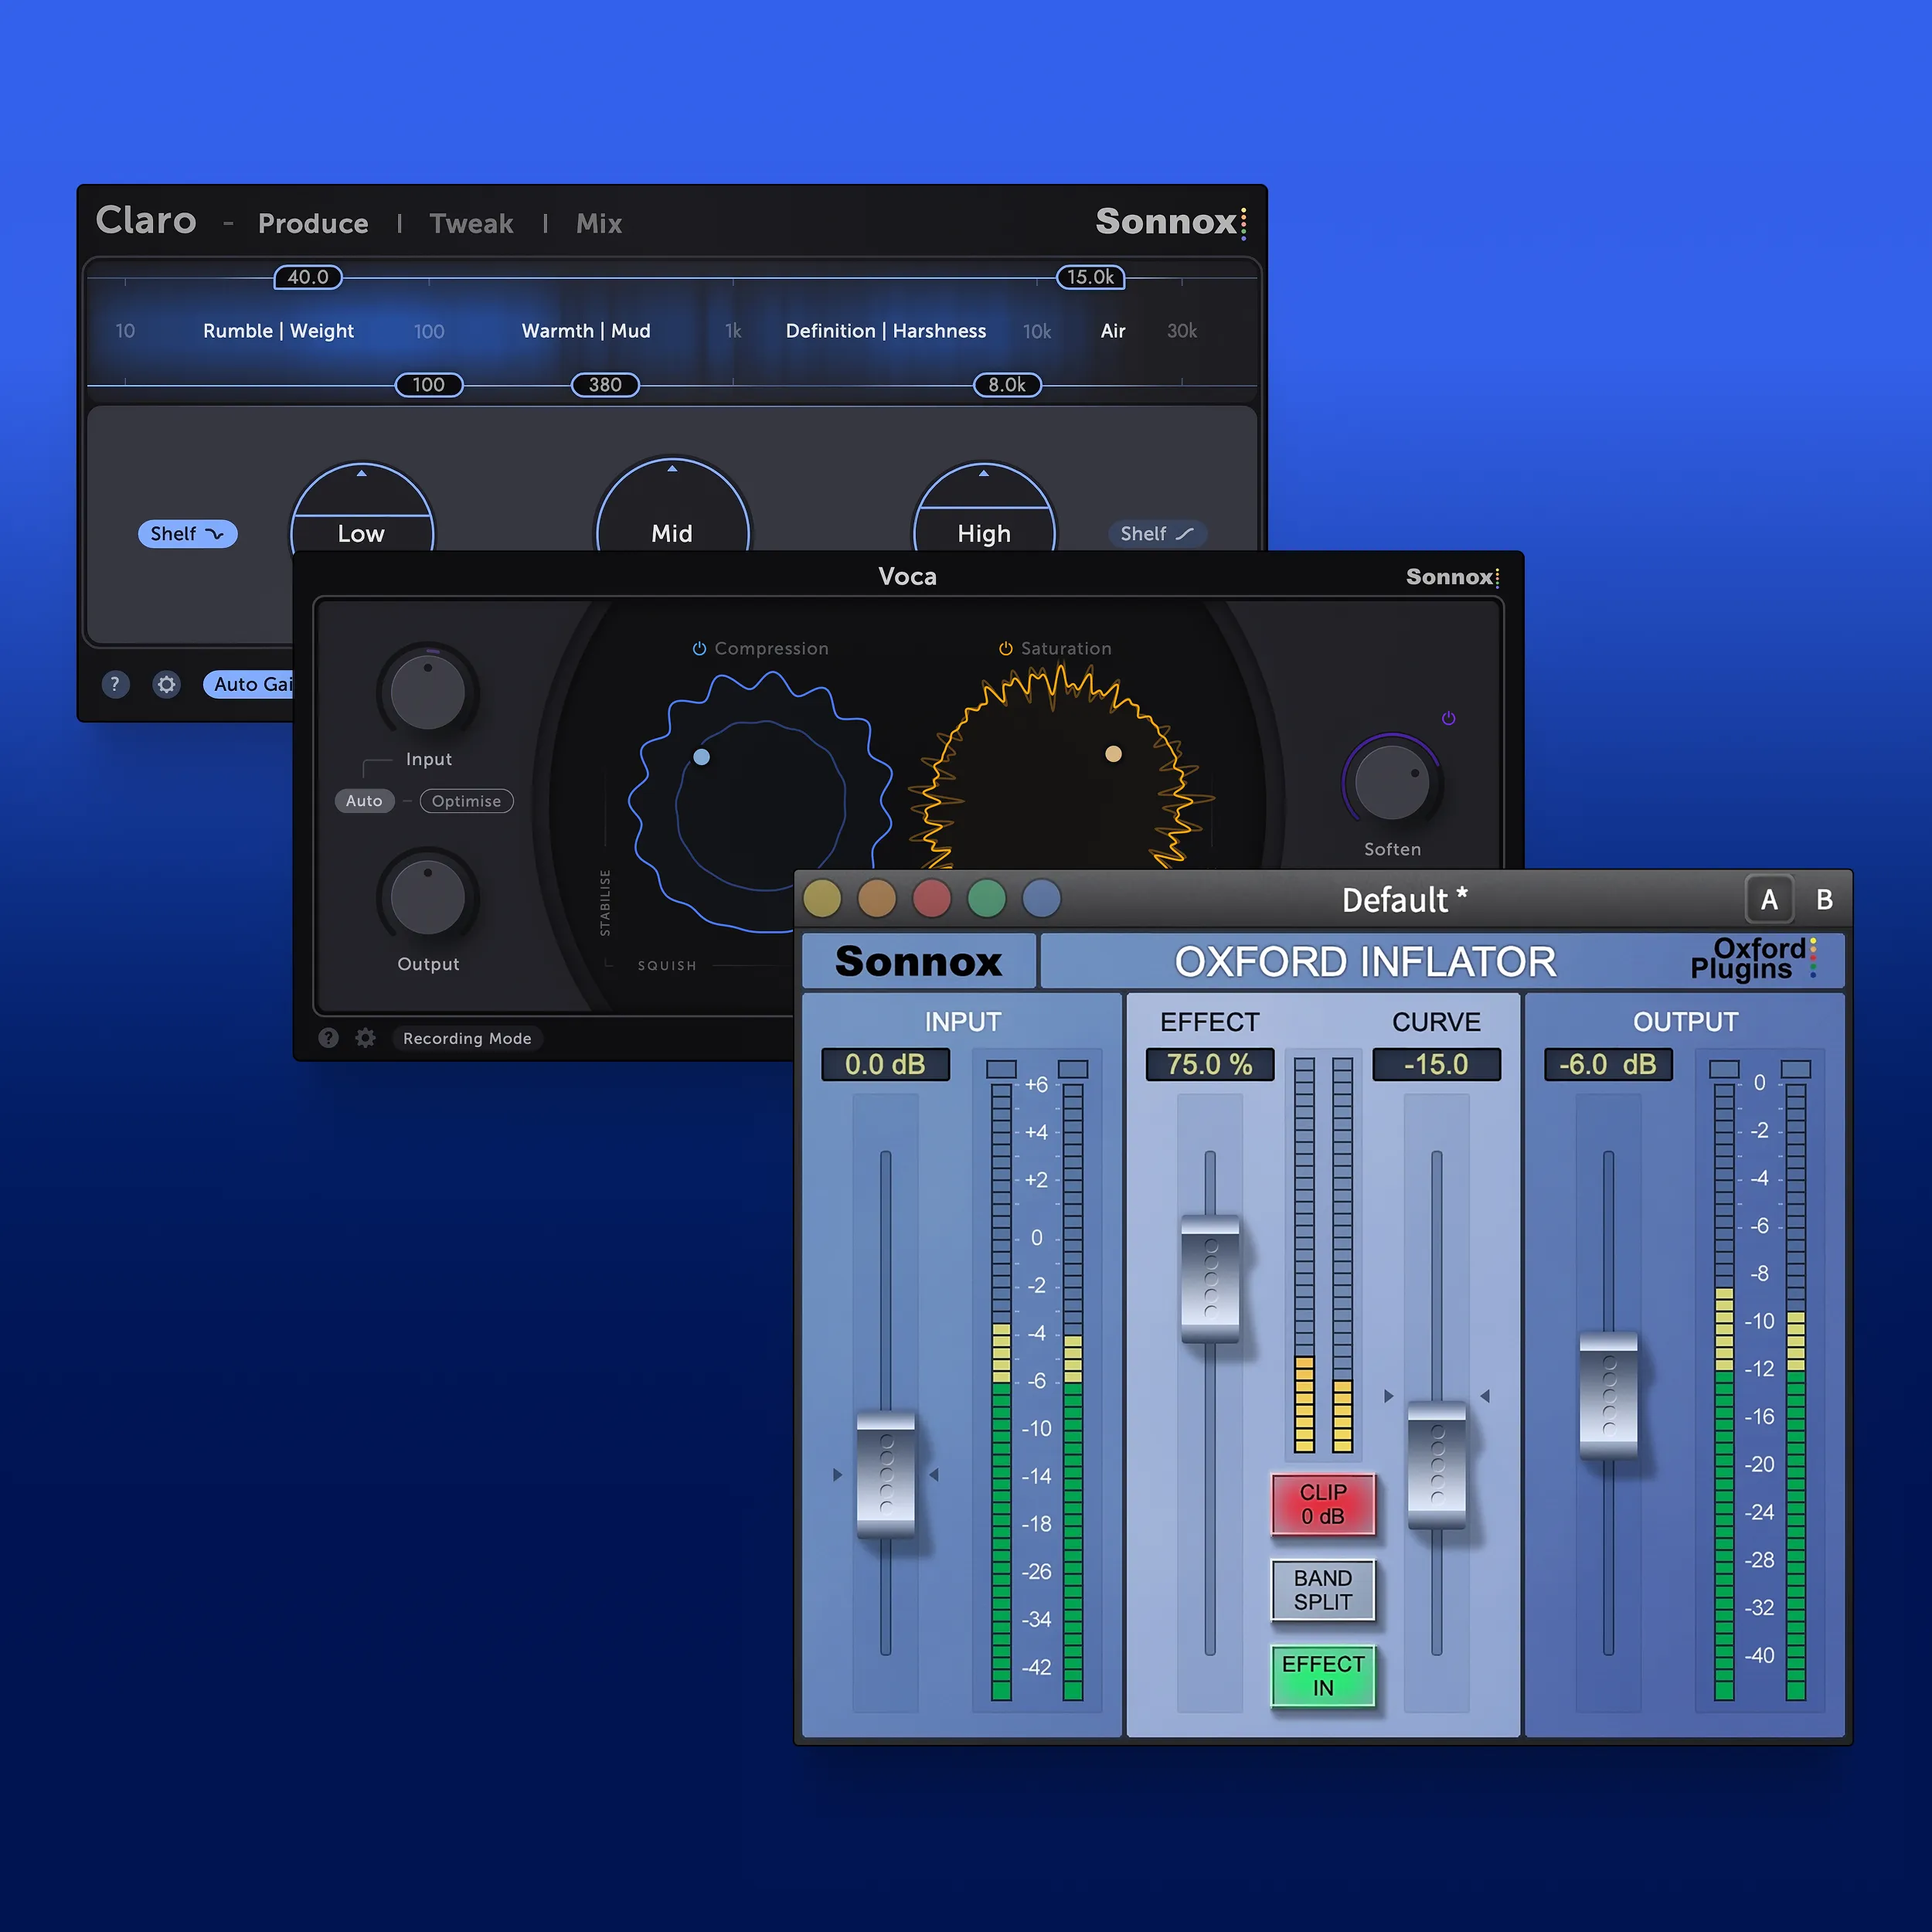Toggle the Claro low Shelf button
This screenshot has width=1932, height=1932.
[187, 534]
